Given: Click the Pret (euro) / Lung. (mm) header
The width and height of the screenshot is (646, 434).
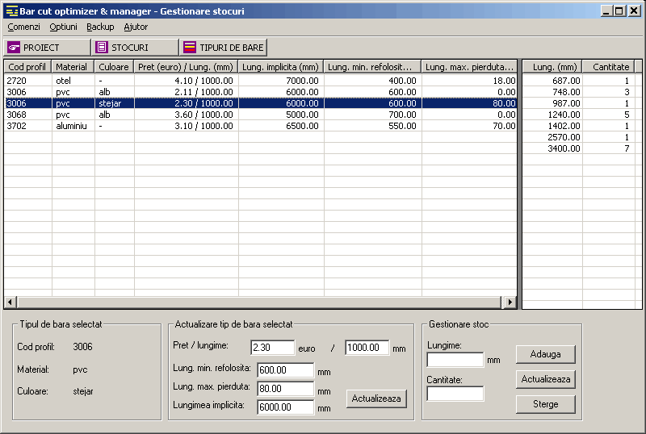Looking at the screenshot, I should click(187, 67).
